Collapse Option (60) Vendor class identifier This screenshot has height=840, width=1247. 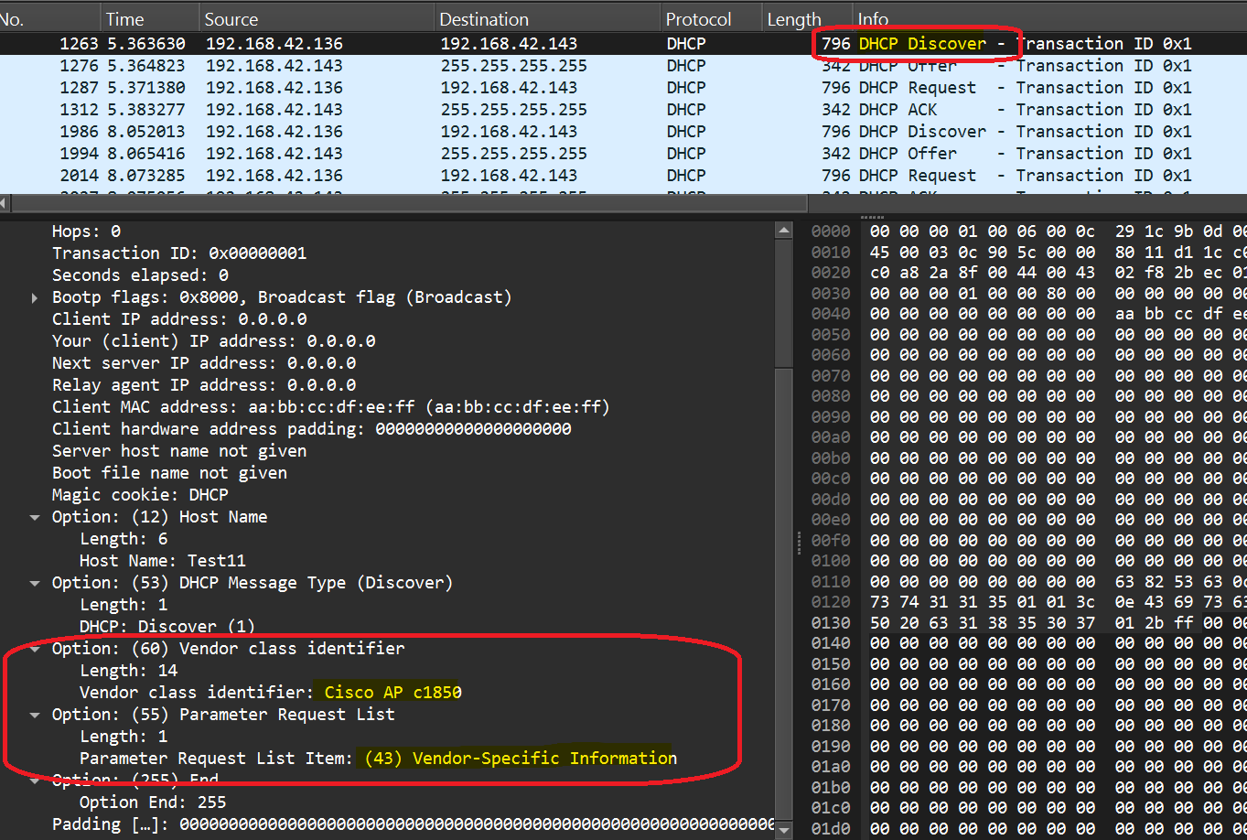point(34,648)
